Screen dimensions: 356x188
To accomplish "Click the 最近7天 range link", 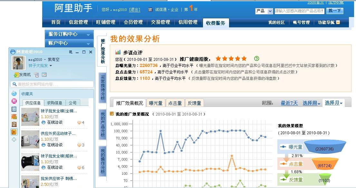I will (289, 103).
